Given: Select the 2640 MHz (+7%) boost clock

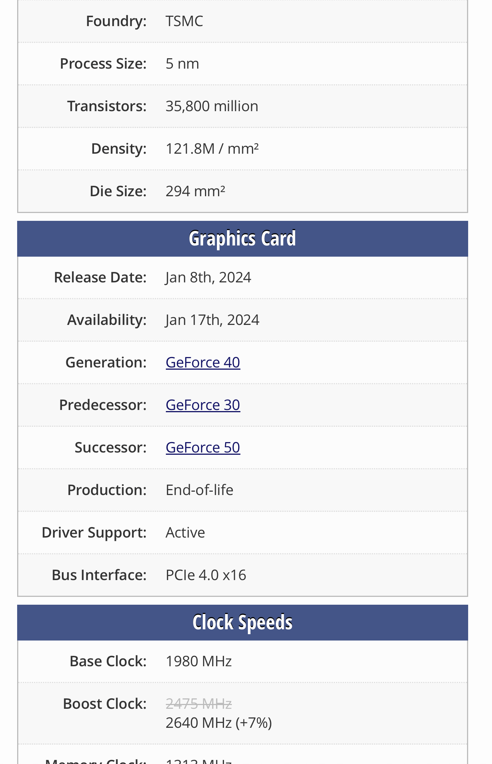Looking at the screenshot, I should 219,723.
